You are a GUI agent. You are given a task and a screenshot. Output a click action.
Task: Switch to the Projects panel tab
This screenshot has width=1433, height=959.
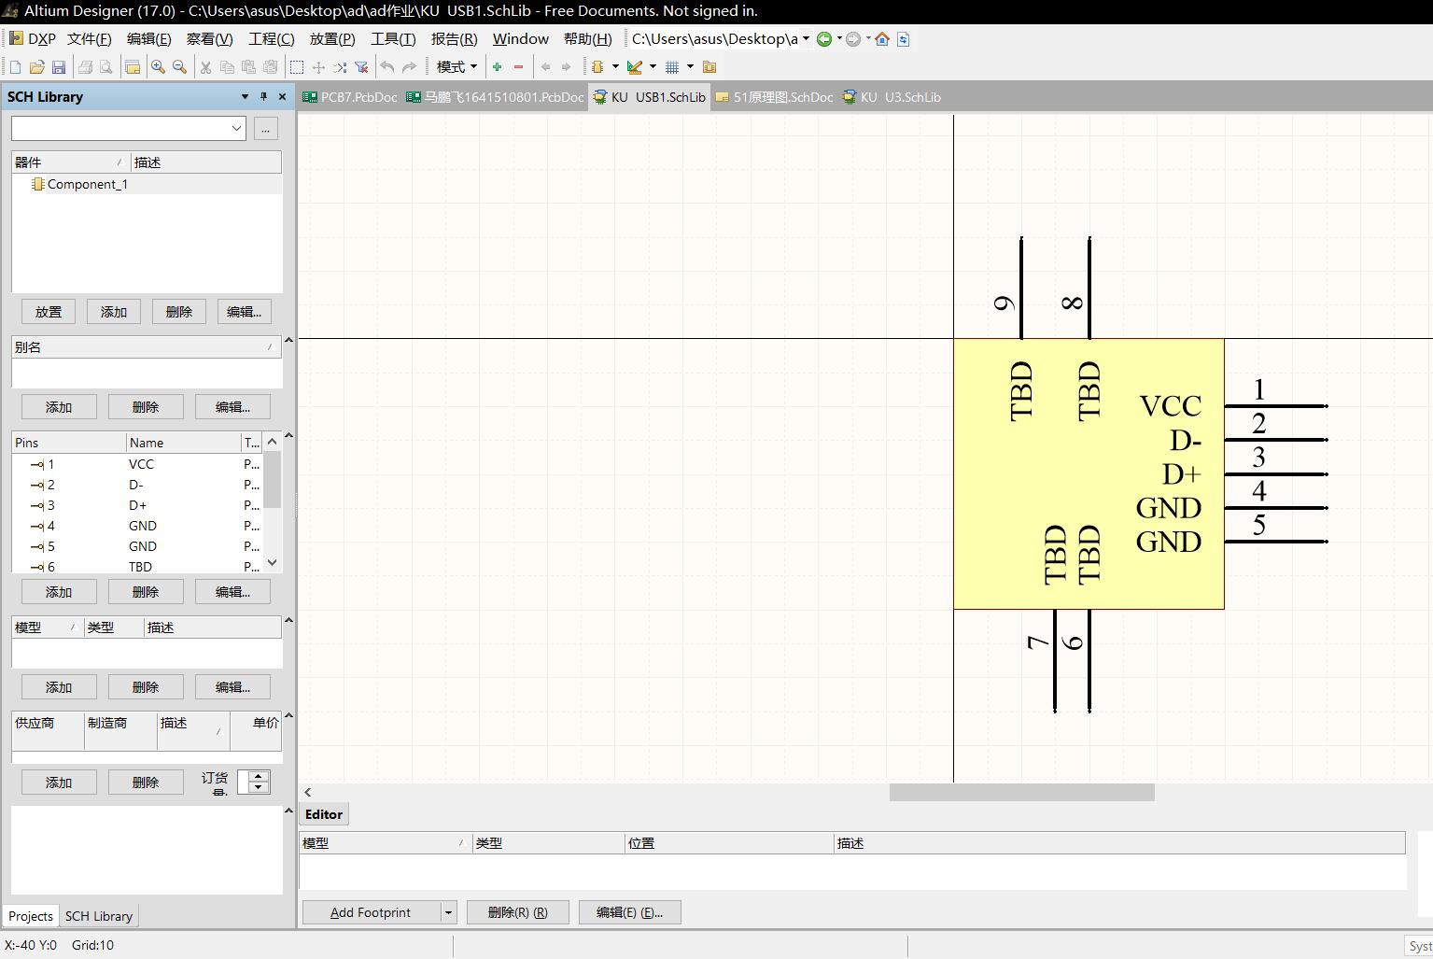tap(31, 916)
